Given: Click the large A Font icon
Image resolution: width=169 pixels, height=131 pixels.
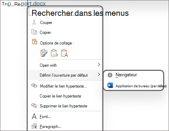Looking at the screenshot, I should (34, 116).
